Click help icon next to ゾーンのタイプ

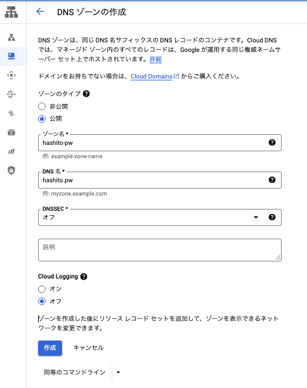click(x=86, y=94)
